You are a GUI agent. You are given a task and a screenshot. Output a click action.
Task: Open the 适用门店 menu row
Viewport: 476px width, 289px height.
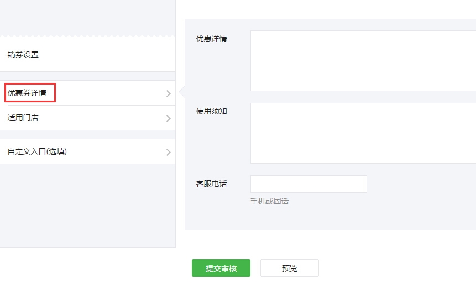[x=87, y=118]
